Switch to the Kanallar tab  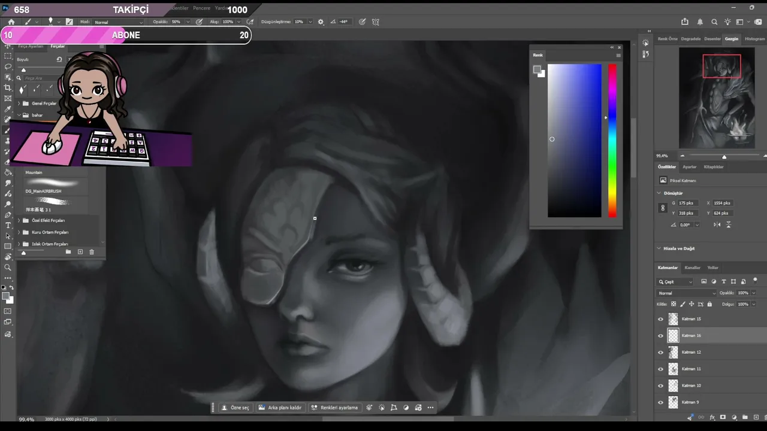click(693, 268)
